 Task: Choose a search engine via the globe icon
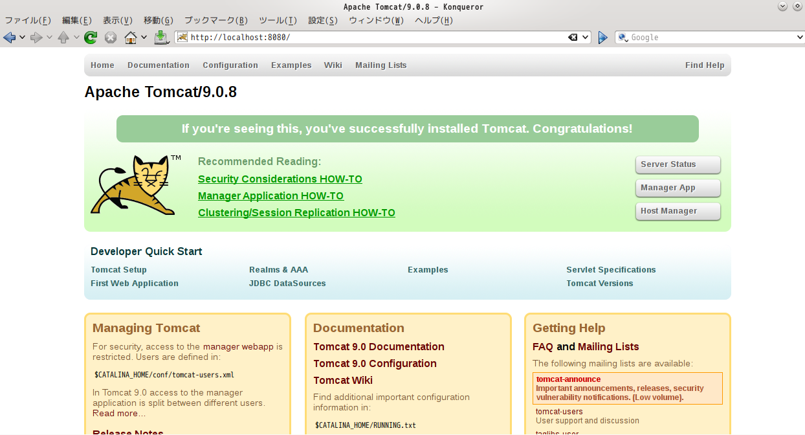[x=623, y=38]
